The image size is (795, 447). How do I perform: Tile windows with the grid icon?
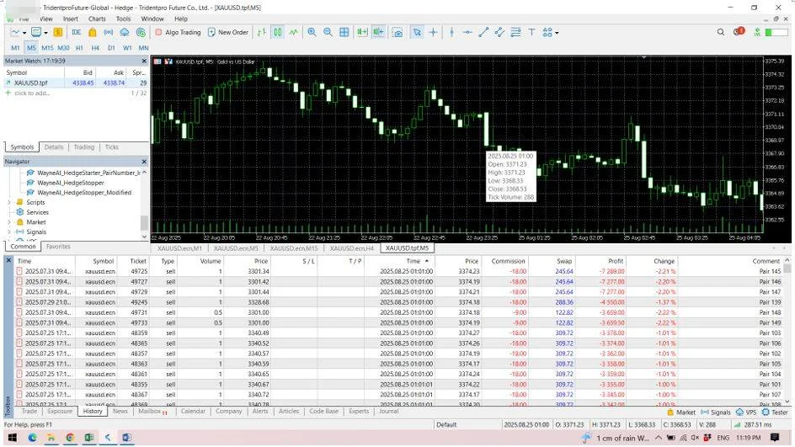[344, 32]
